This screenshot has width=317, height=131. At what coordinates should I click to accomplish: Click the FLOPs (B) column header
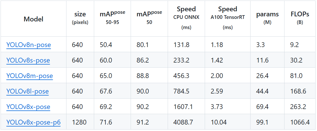(x=300, y=18)
